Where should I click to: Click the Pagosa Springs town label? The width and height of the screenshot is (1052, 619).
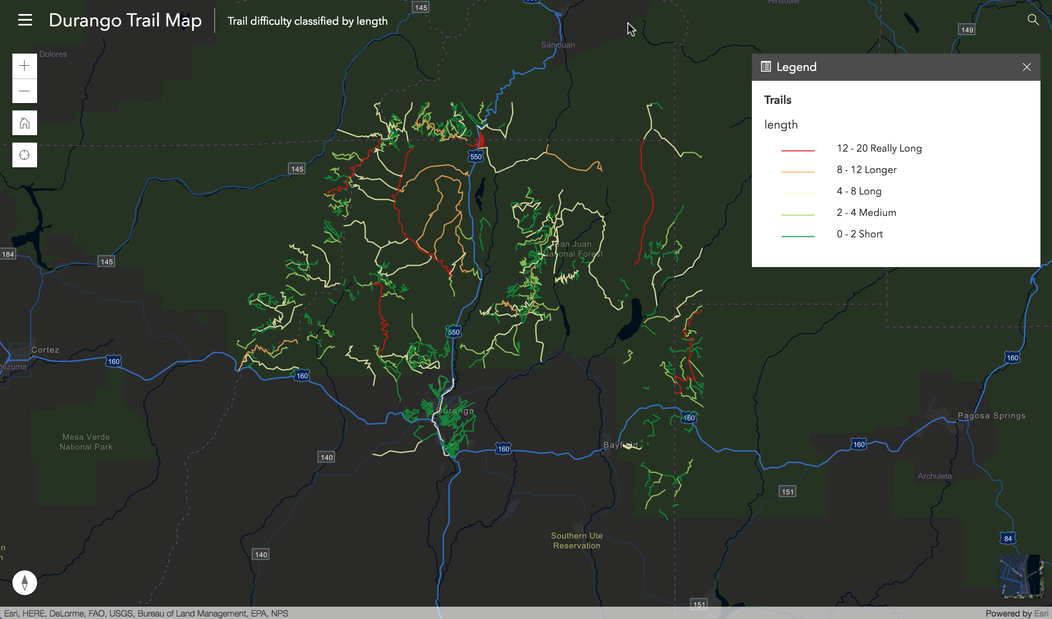point(991,415)
